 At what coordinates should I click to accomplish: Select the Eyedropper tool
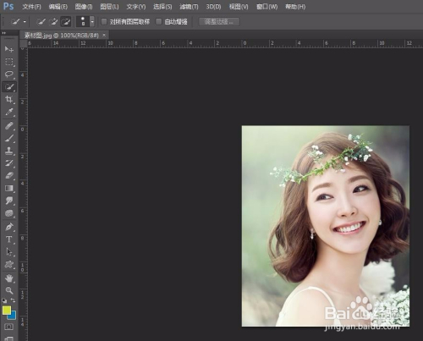[x=9, y=112]
